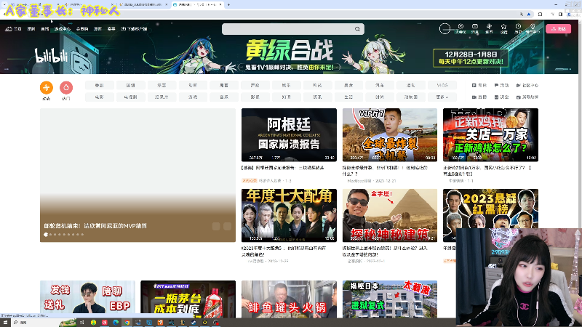This screenshot has height=327, width=582.
Task: Click the red 热门 flame circle icon
Action: pyautogui.click(x=66, y=88)
